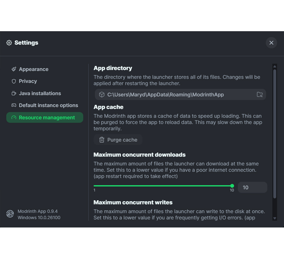This screenshot has height=259, width=284.
Task: Click the concurrent downloads value field showing 10
Action: (x=252, y=187)
